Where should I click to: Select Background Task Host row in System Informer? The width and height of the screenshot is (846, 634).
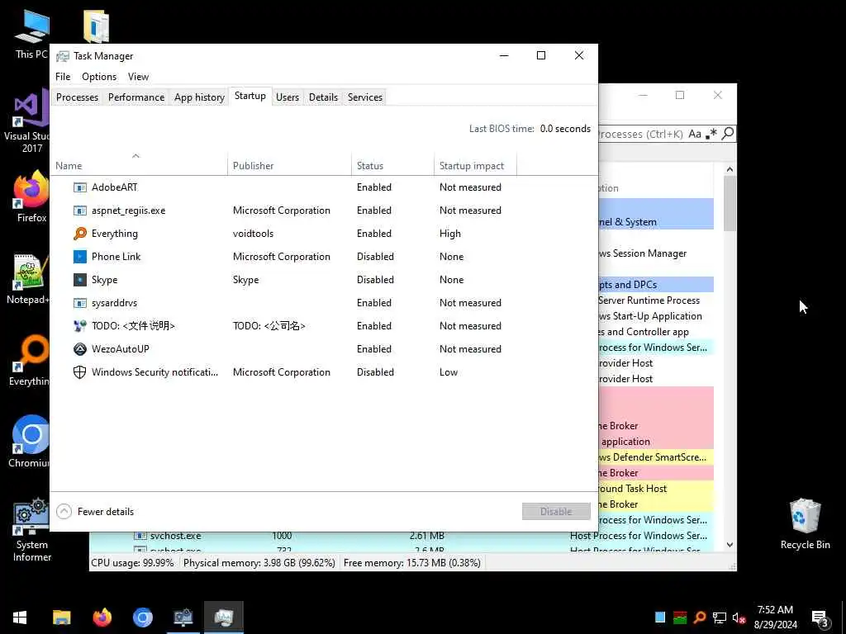click(655, 489)
